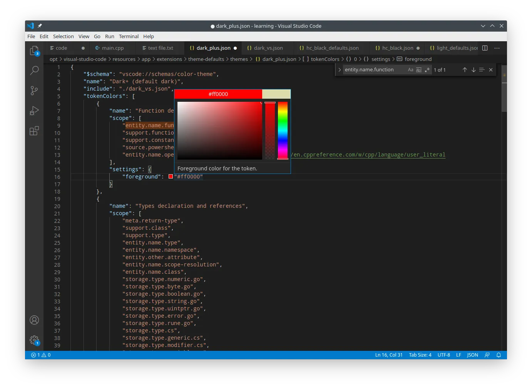Screen dimensions: 532x389
Task: Open the Search view in activity bar
Action: point(34,70)
